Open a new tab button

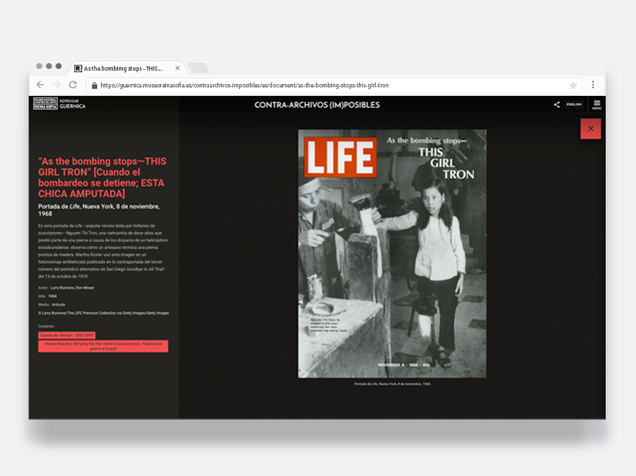tap(198, 68)
